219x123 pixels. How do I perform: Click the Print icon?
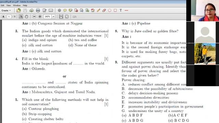pyautogui.click(x=38, y=10)
